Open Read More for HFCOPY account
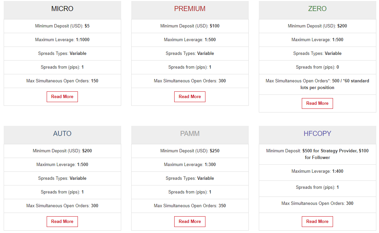Screen dimensions: 379x233 coord(317,221)
